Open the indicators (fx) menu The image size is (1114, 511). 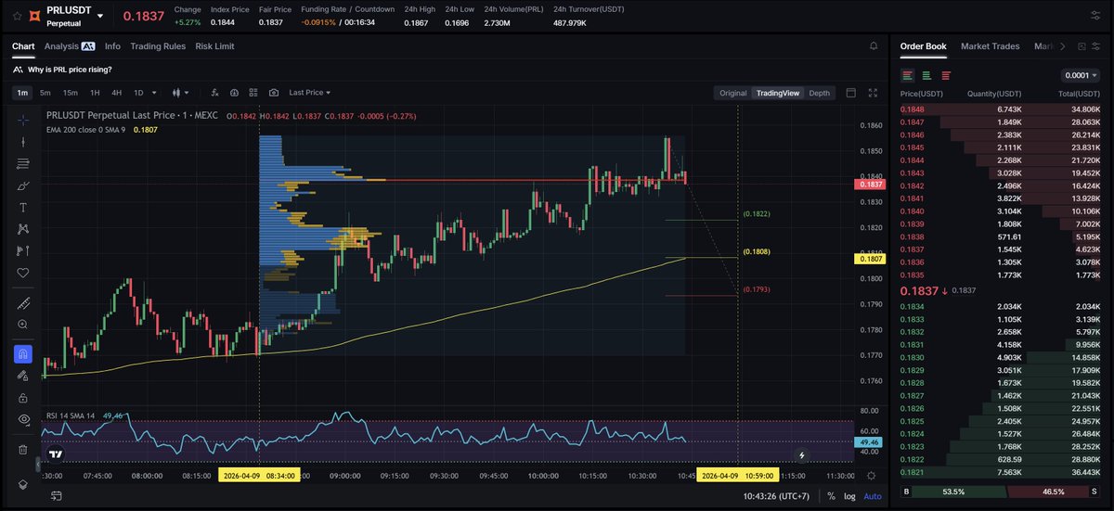tap(214, 93)
